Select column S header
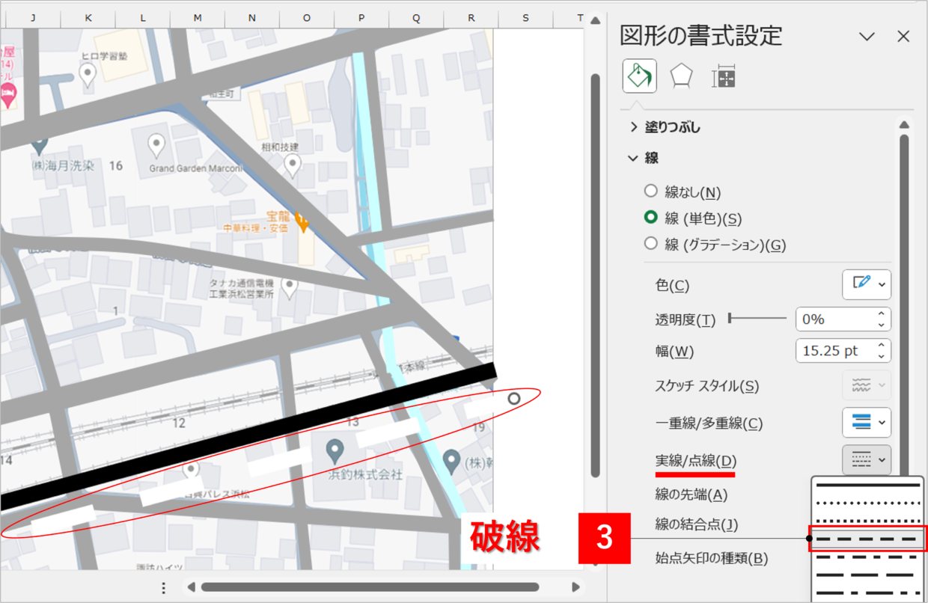This screenshot has height=603, width=928. (x=525, y=18)
